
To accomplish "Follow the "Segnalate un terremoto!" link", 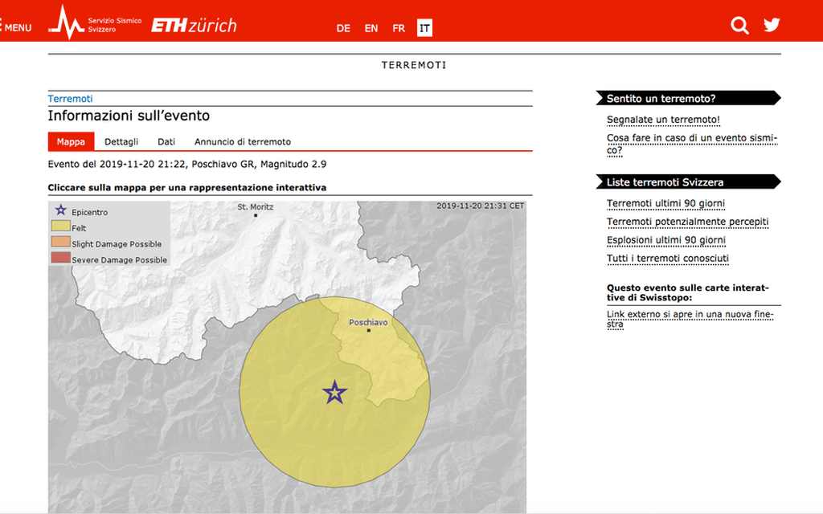I will point(663,119).
